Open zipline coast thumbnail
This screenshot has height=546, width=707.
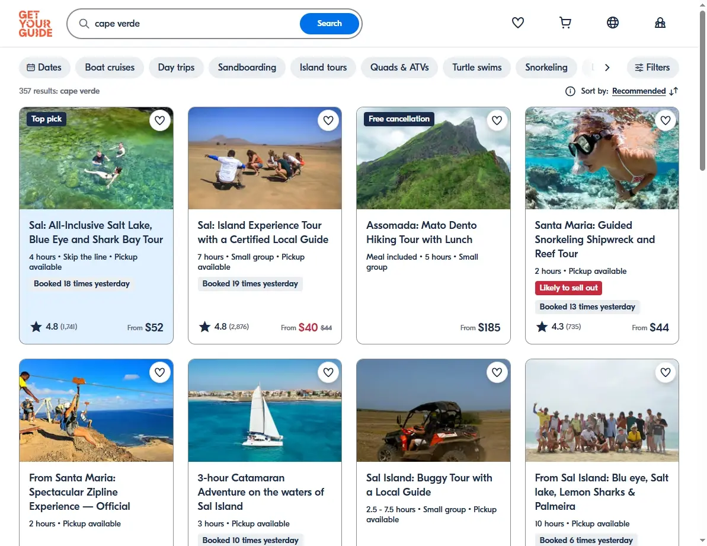pos(96,410)
